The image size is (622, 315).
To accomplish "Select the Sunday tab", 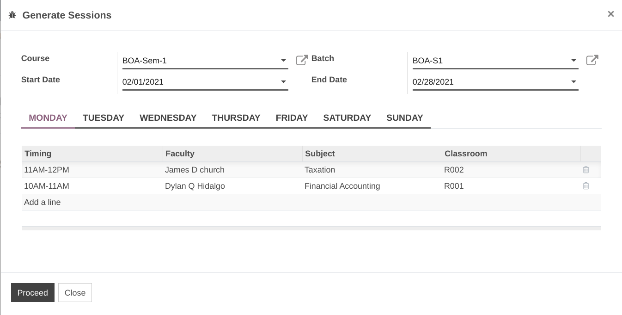I will 405,118.
